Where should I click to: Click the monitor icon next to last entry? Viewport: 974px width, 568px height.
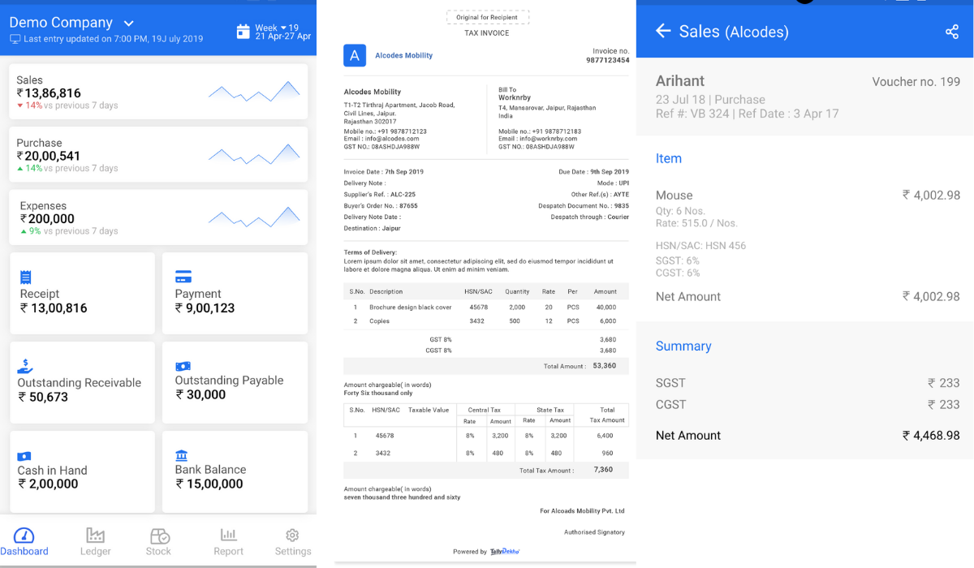(x=15, y=39)
